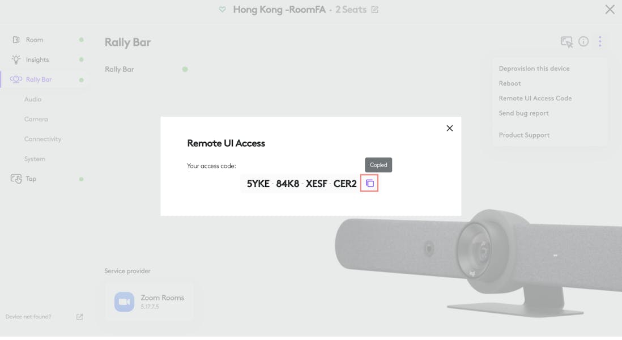This screenshot has width=622, height=340.
Task: Click the device info icon
Action: point(583,41)
